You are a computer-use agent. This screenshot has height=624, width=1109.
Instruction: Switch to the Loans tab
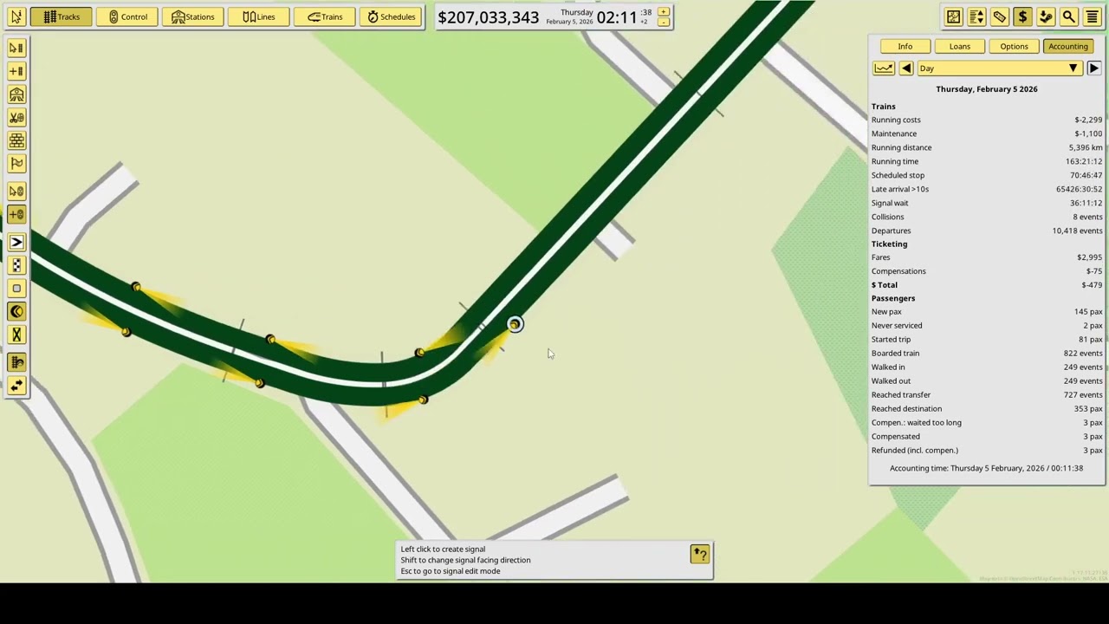[x=959, y=46]
